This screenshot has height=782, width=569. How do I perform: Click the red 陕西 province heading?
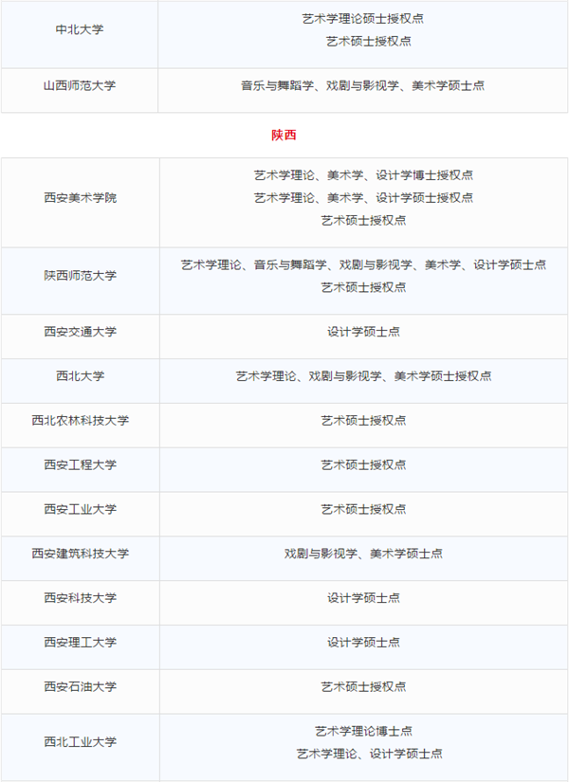click(x=284, y=136)
